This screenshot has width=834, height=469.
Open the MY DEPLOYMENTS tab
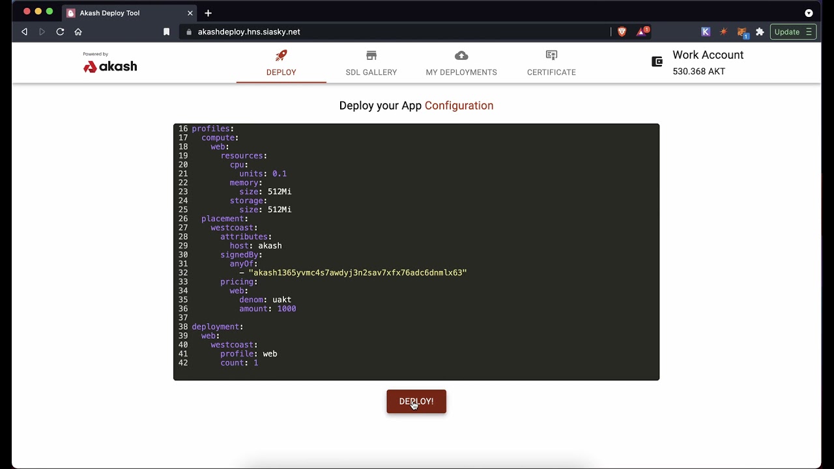(x=461, y=63)
